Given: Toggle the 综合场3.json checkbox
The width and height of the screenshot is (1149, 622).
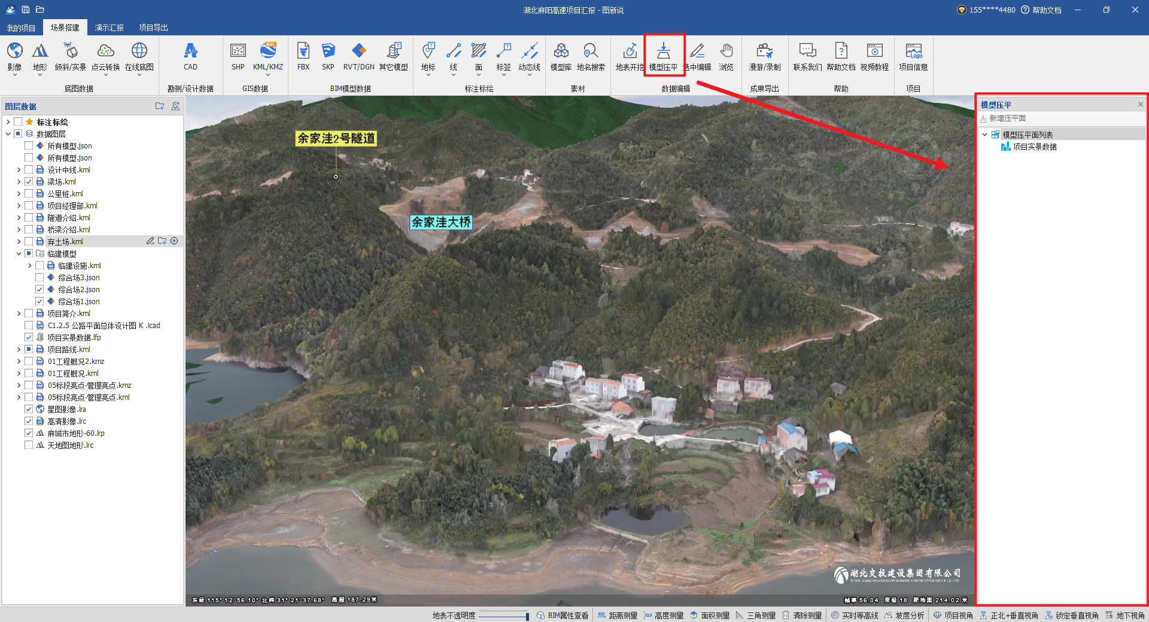Looking at the screenshot, I should click(x=39, y=277).
